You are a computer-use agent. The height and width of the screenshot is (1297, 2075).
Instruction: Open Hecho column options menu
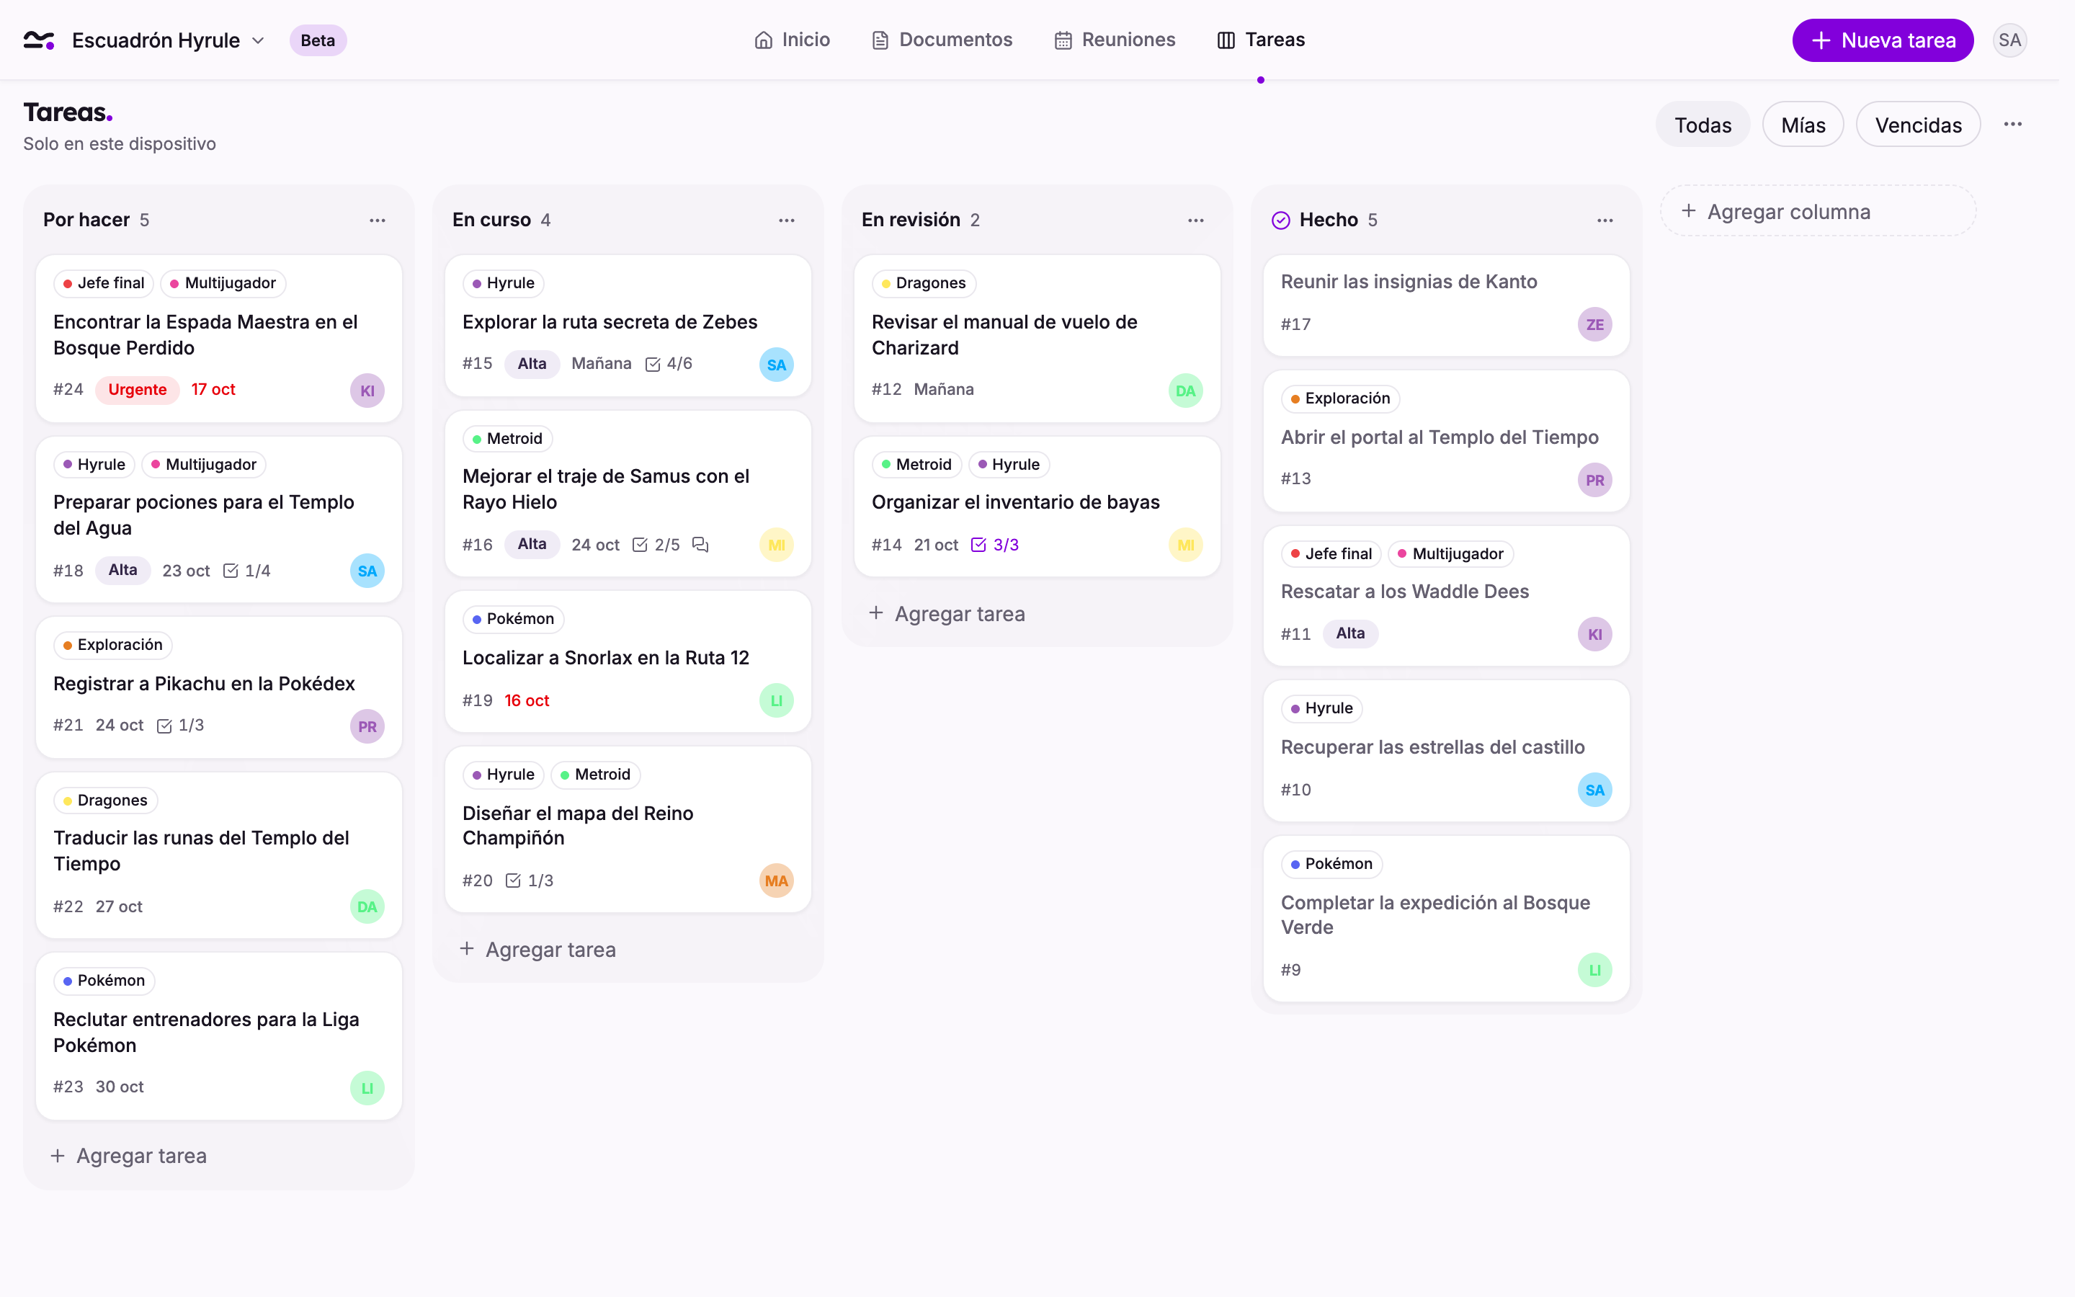[1605, 220]
